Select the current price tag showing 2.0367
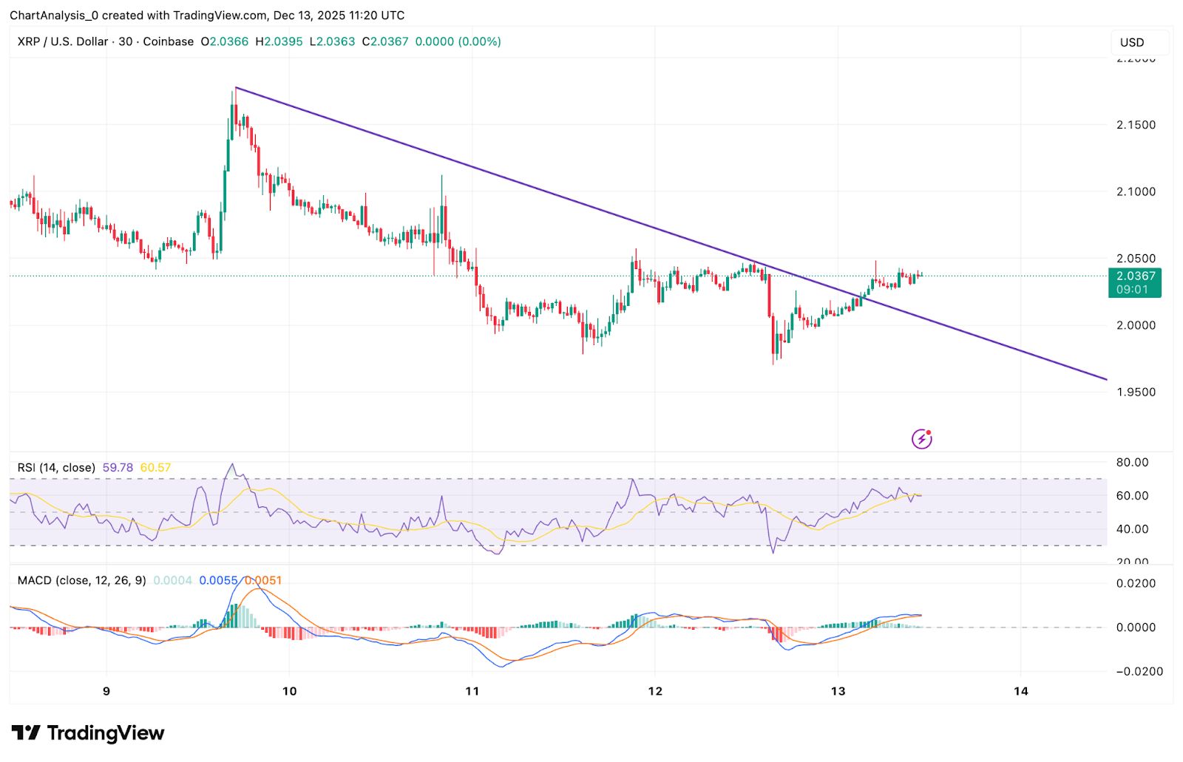Screen dimensions: 1183x762 (x=1135, y=274)
